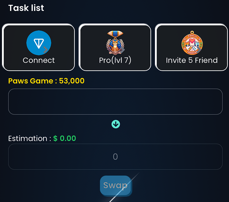Viewport: 229px width, 202px height.
Task: Click the Invite 5 Friend text label
Action: click(192, 60)
